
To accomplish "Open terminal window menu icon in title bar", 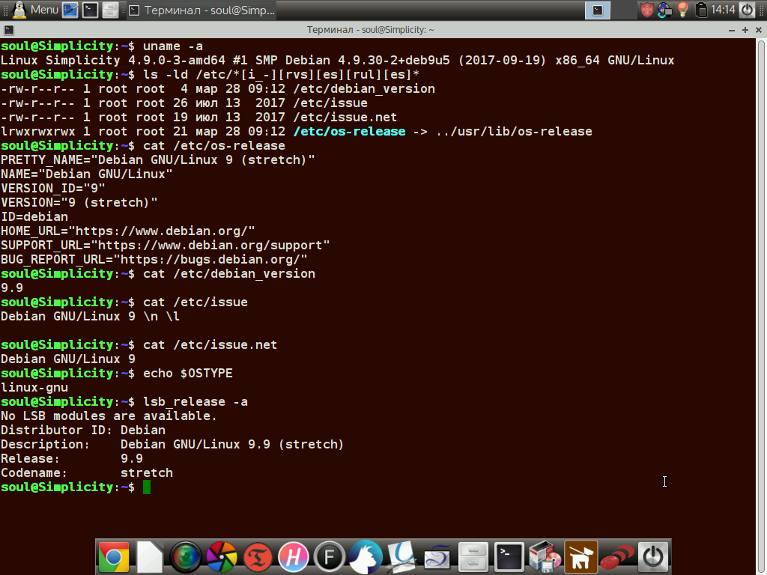I will 9,30.
